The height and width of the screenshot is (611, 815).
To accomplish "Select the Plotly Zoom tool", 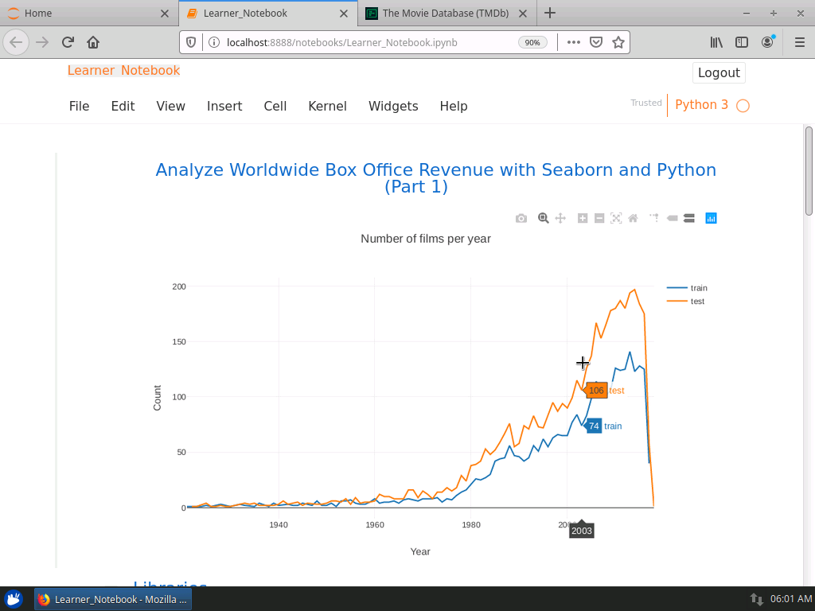I will (544, 218).
